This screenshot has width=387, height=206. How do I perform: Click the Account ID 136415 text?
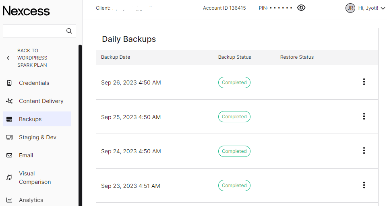(224, 8)
